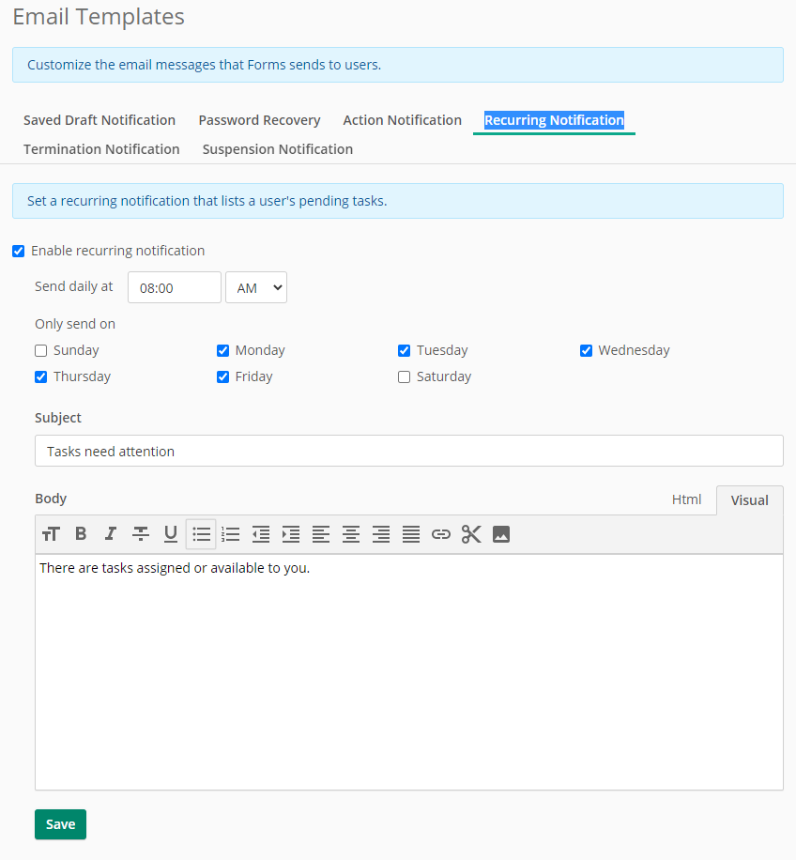This screenshot has width=796, height=860.
Task: Check the Sunday checkbox
Action: point(41,350)
